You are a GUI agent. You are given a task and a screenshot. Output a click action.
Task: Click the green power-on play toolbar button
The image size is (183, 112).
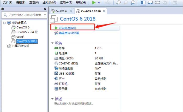pyautogui.click(x=94, y=2)
